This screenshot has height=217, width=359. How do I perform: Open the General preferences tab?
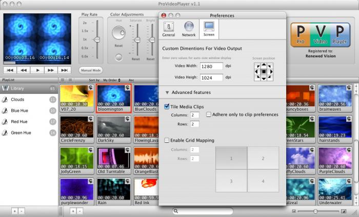click(x=168, y=29)
